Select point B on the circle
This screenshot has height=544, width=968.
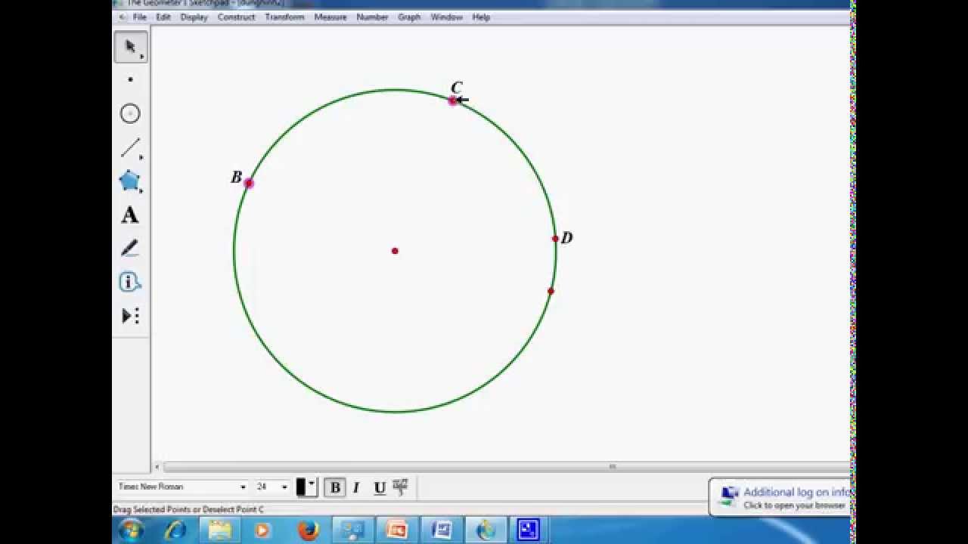point(249,183)
